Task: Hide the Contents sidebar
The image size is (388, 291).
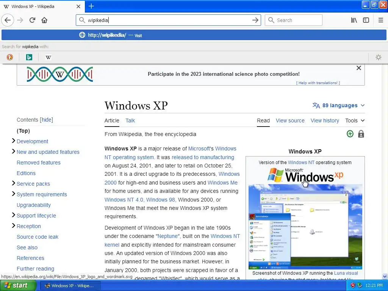Action: click(47, 120)
